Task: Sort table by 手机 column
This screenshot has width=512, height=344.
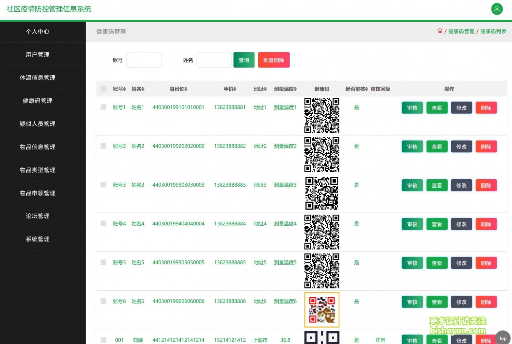Action: [x=230, y=89]
